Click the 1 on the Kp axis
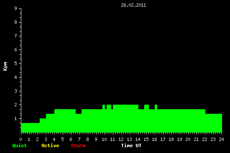The height and width of the screenshot is (153, 230). click(x=16, y=118)
